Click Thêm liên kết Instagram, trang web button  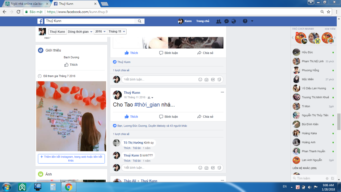(x=71, y=159)
